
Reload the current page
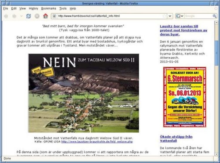pyautogui.click(x=28, y=16)
